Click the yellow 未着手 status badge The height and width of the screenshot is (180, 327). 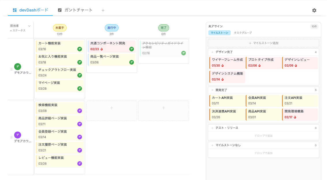pyautogui.click(x=60, y=28)
